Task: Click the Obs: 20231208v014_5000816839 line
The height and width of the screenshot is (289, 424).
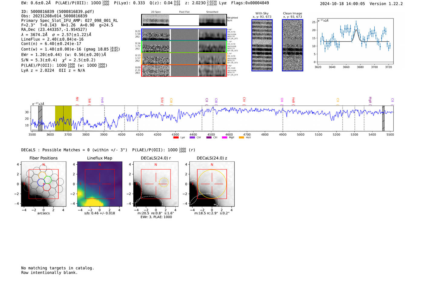Action: pyautogui.click(x=54, y=16)
